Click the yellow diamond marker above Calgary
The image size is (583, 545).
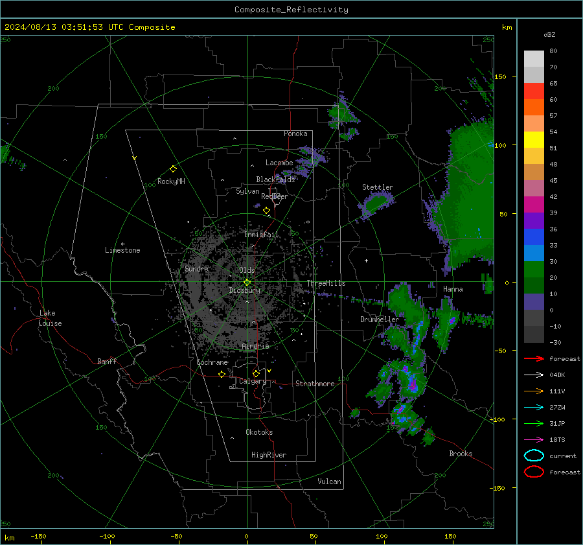coord(256,373)
